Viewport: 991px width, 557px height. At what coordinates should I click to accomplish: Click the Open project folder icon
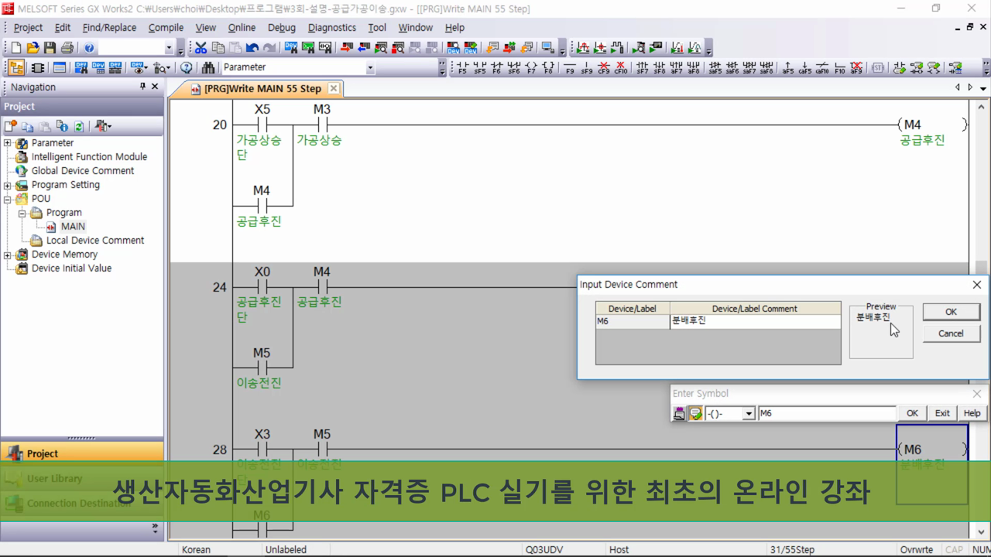tap(34, 48)
